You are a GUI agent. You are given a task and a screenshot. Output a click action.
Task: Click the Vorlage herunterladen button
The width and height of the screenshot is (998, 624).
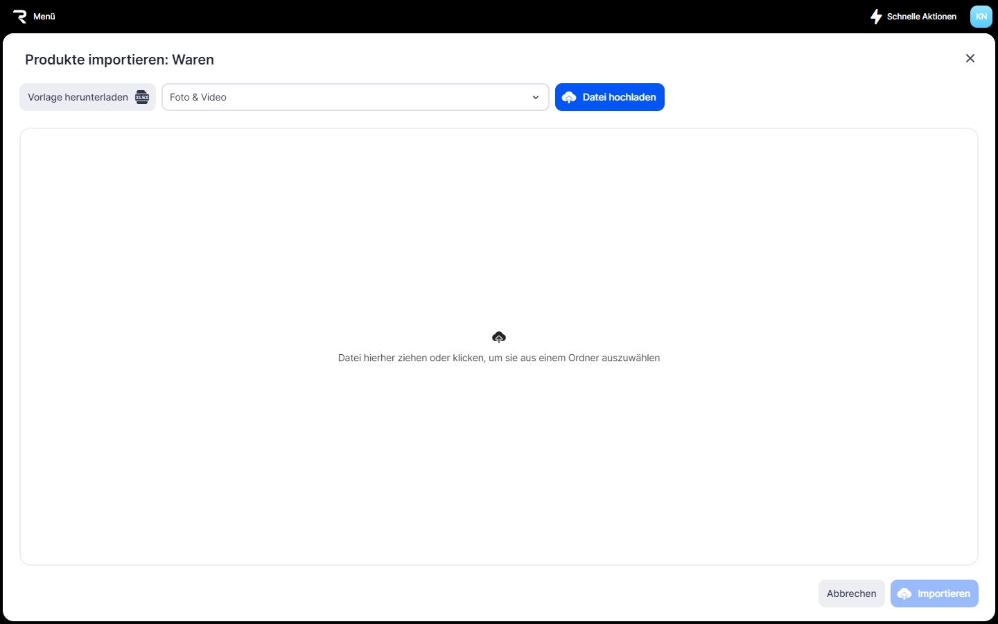[x=78, y=97]
